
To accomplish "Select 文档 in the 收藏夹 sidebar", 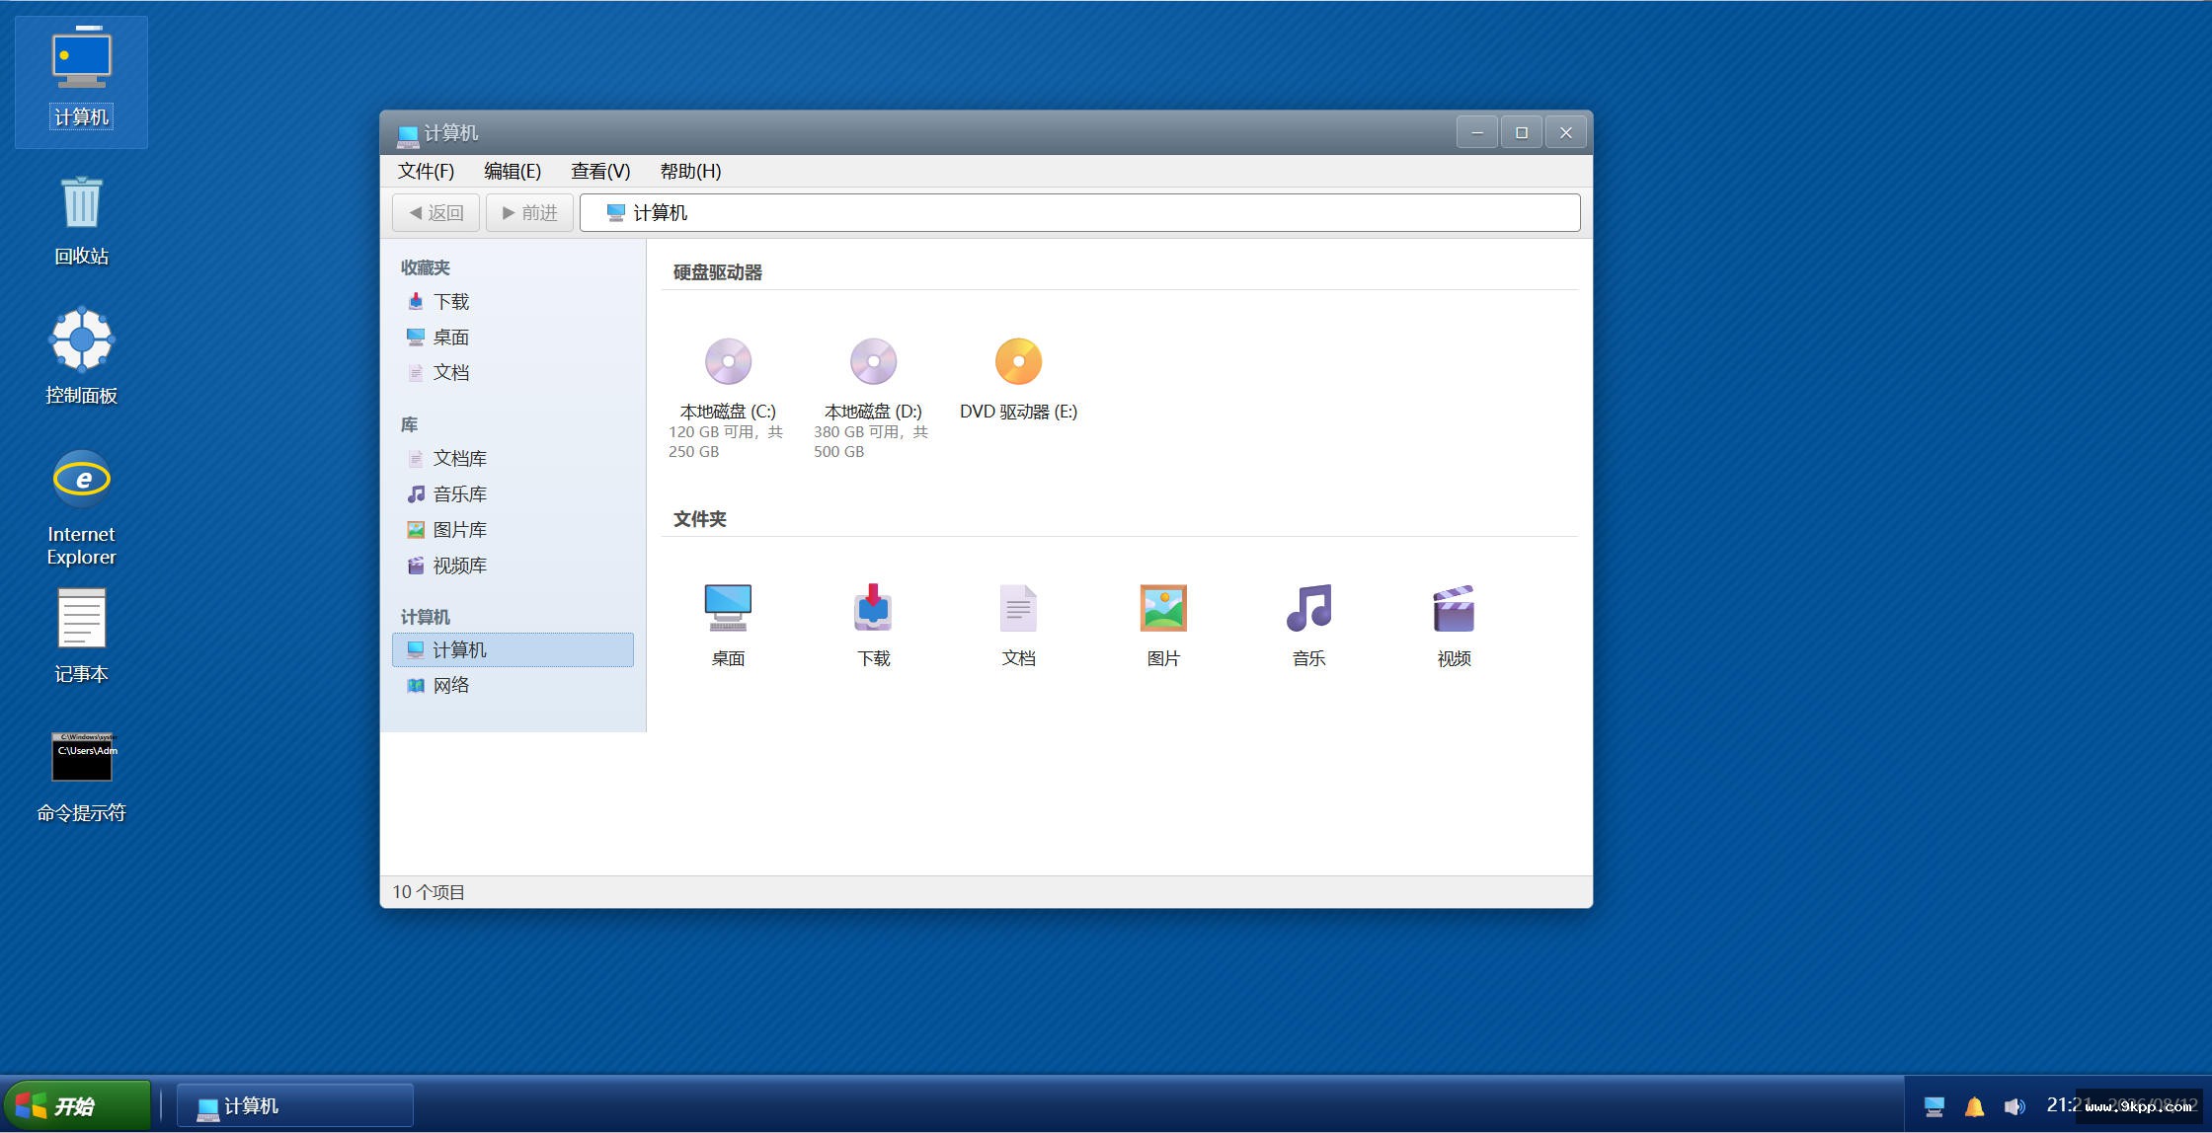I will 513,373.
